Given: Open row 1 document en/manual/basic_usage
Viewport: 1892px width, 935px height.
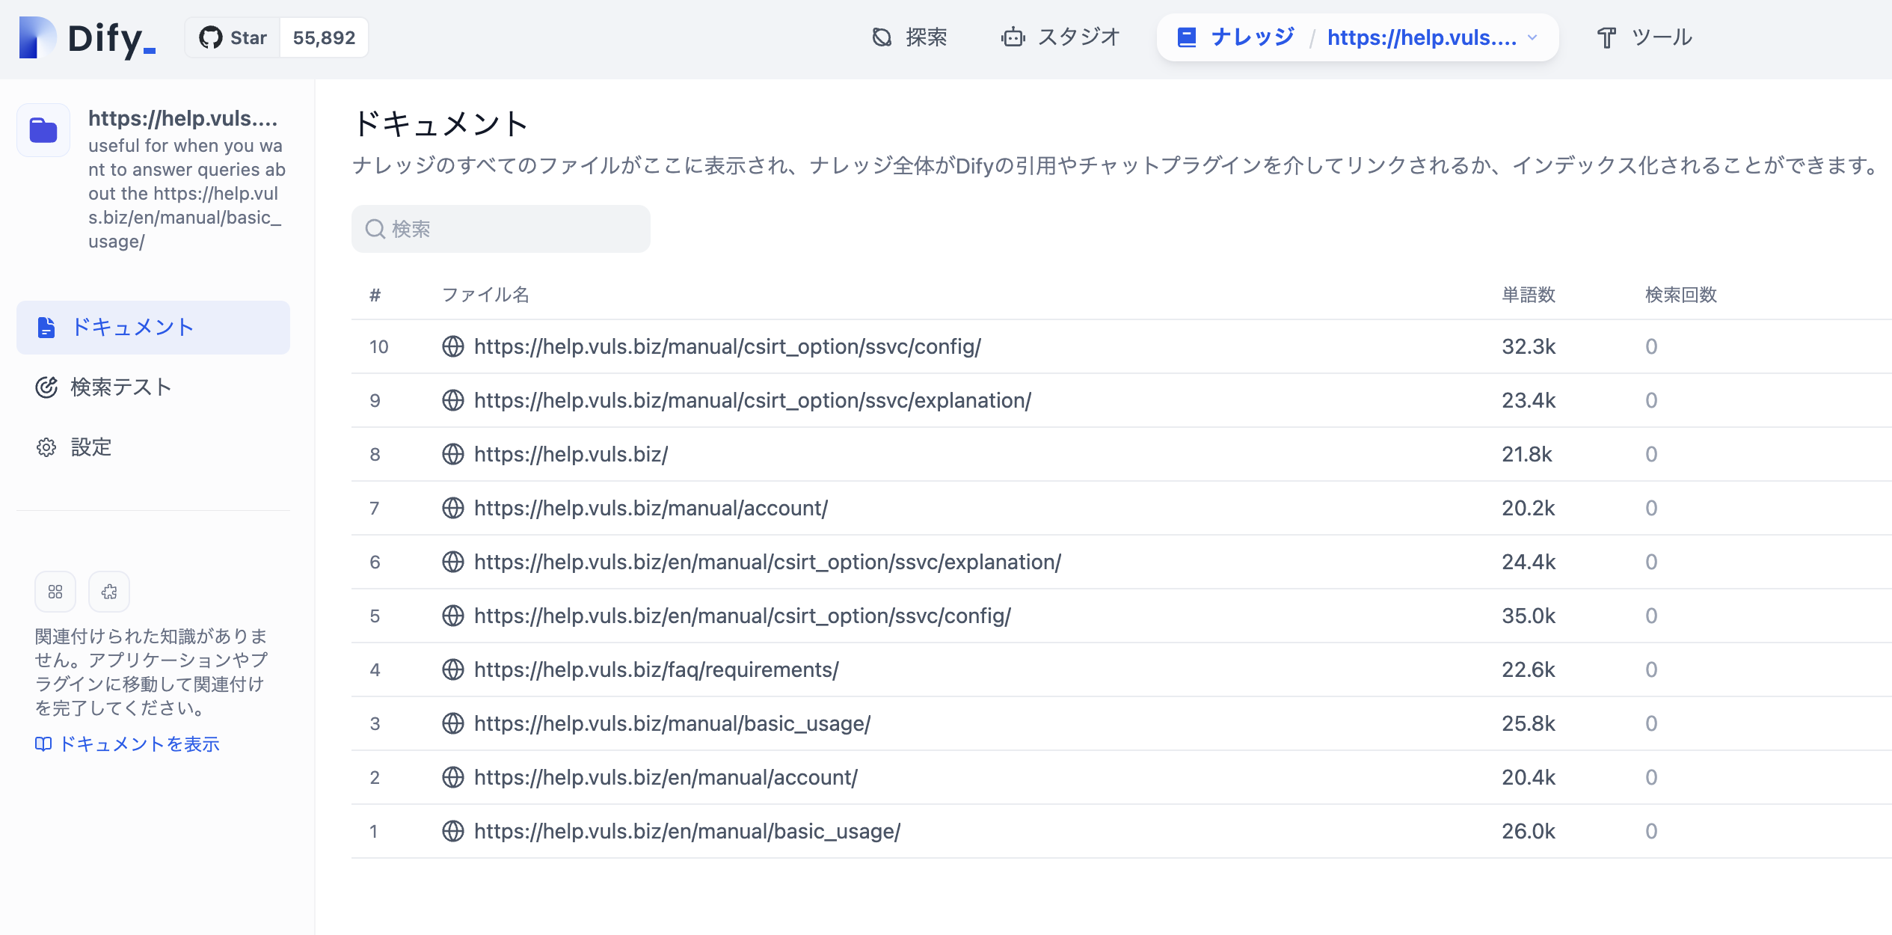Looking at the screenshot, I should click(687, 830).
